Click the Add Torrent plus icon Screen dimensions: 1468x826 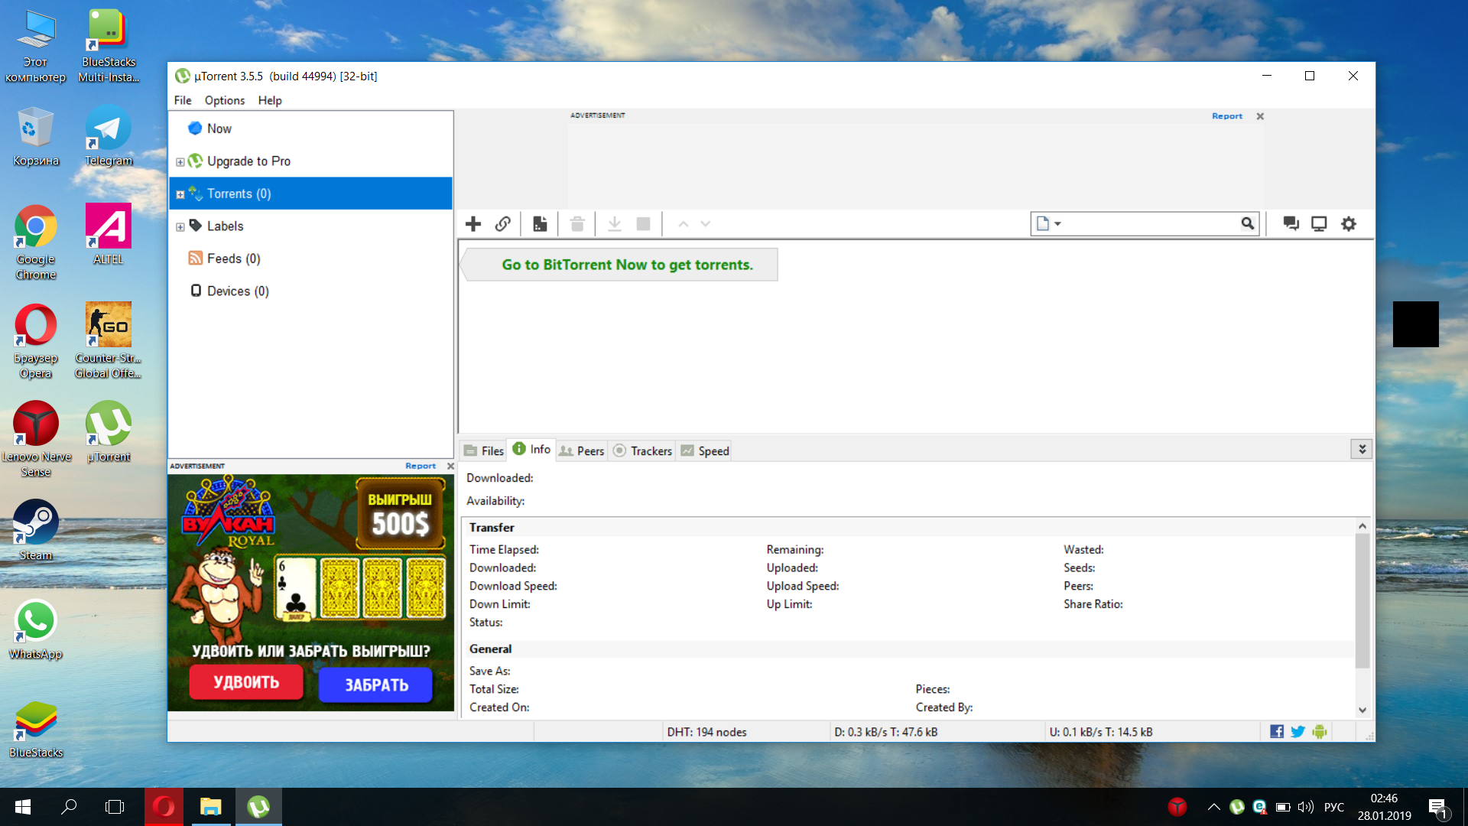click(x=473, y=224)
